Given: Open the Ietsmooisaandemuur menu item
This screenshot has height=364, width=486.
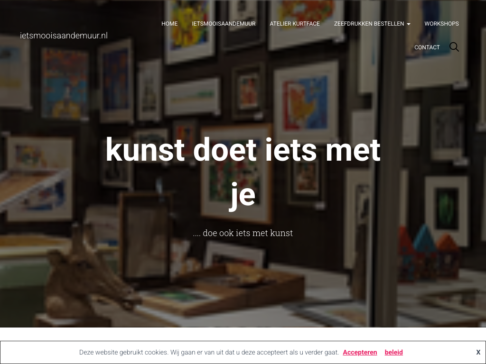Looking at the screenshot, I should [224, 24].
